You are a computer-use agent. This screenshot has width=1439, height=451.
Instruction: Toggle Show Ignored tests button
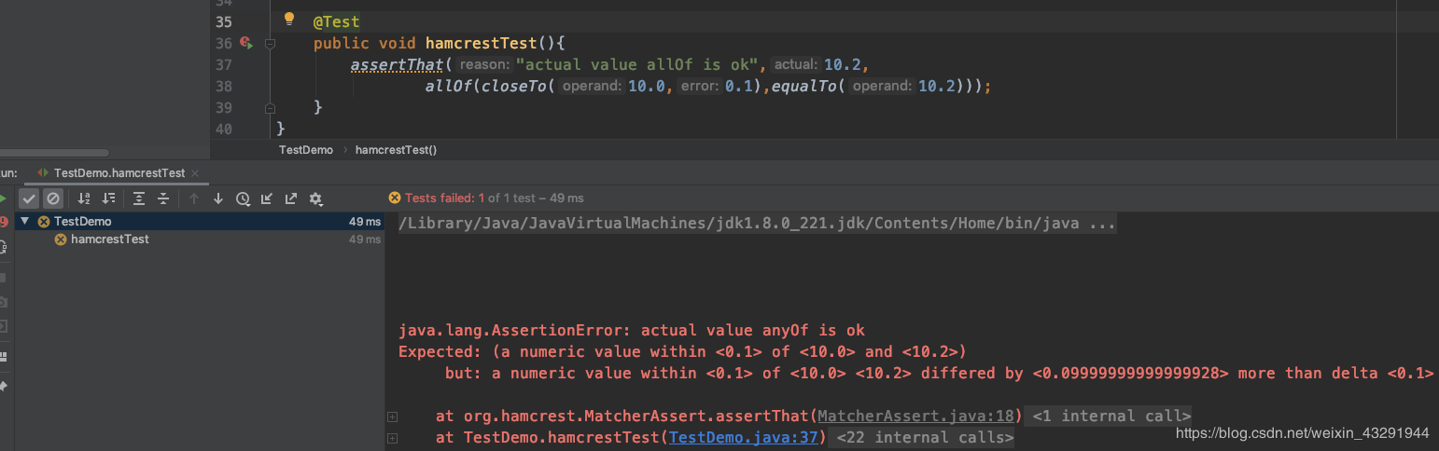tap(53, 198)
